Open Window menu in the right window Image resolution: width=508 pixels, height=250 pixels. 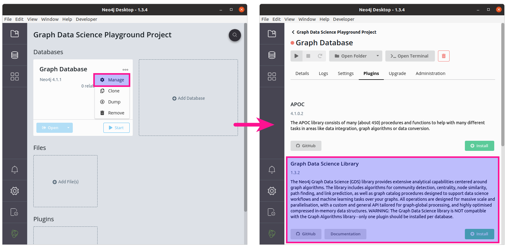307,19
